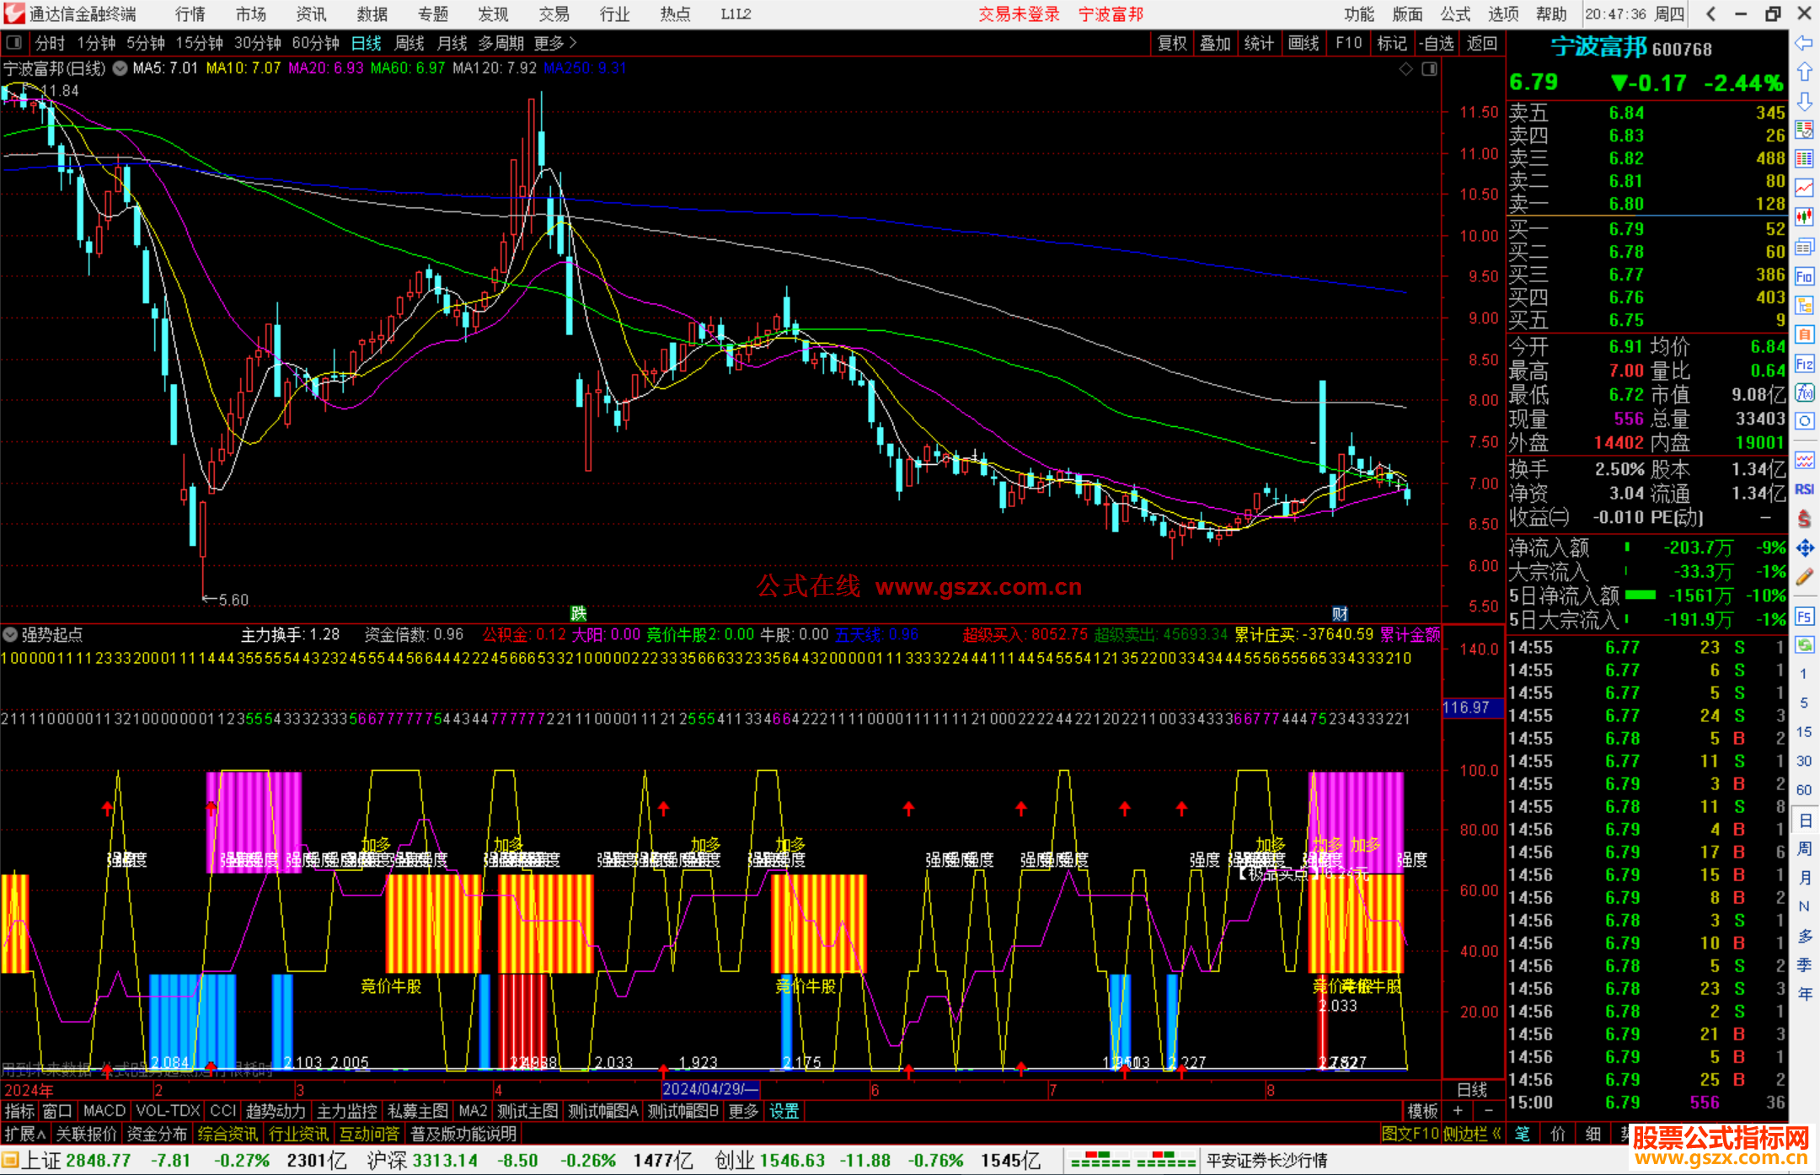Toggle the 强势起点 indicator panel circle
The image size is (1820, 1175).
point(10,634)
